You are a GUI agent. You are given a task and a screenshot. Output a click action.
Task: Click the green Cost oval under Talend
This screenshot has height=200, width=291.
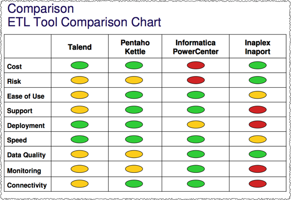pyautogui.click(x=79, y=65)
